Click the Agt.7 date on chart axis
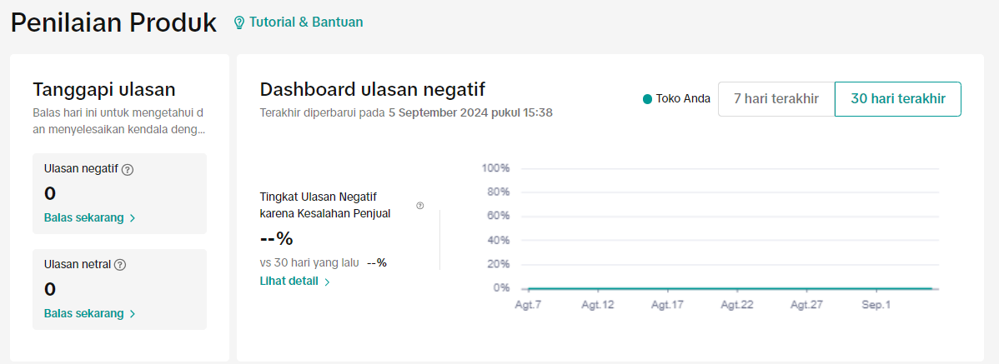Viewport: 999px width, 364px height. (528, 305)
